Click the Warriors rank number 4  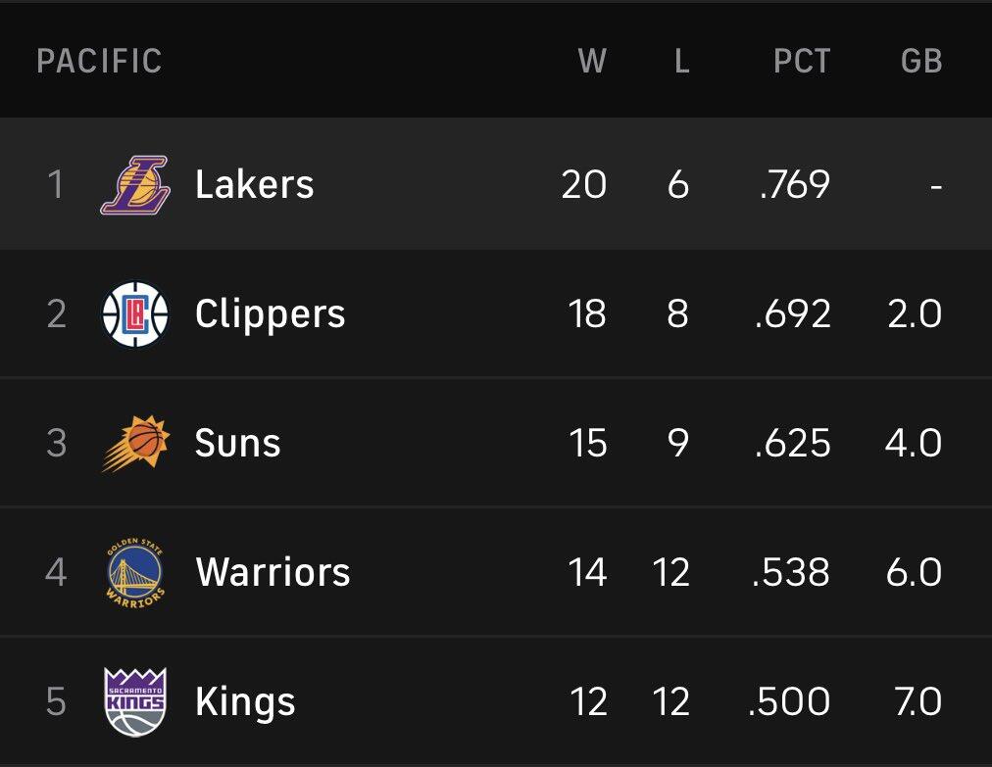pos(56,572)
